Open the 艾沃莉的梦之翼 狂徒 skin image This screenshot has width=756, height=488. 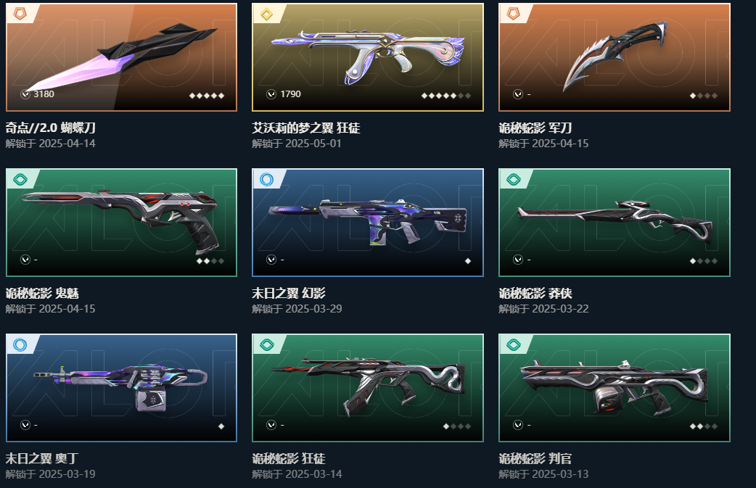[x=368, y=57]
